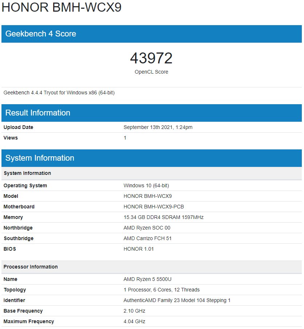Select the AuthenticAMD Family 23 identifier value
This screenshot has height=329, width=304.
click(x=177, y=300)
